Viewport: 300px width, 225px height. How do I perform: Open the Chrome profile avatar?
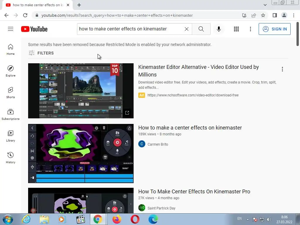[x=284, y=15]
